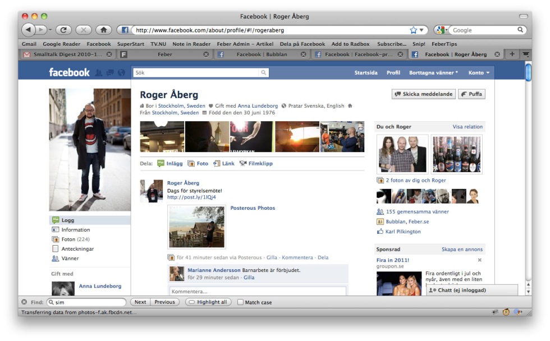Open the Google search engine dropdown
Screen dimensions: 550x341
[x=442, y=30]
